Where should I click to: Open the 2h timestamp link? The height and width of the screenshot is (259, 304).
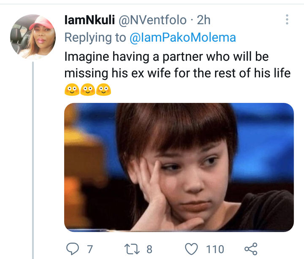(204, 20)
